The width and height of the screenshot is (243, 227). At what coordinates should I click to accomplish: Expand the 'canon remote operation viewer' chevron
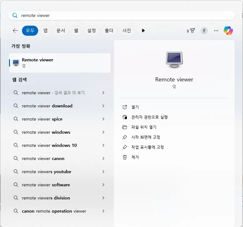[104, 211]
